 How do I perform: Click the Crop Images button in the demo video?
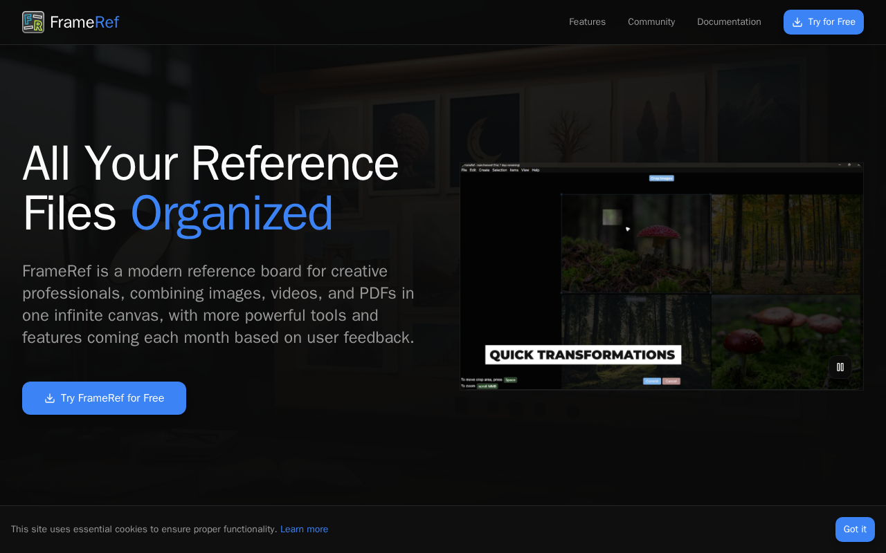tap(662, 178)
